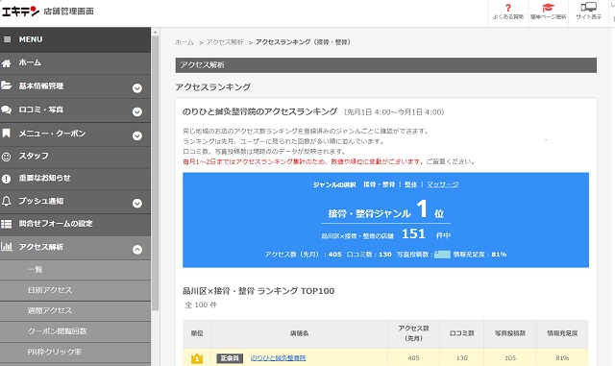The width and height of the screenshot is (615, 366).
Task: Click the exclamation icon for 重要なお知らせ
Action: click(7, 179)
